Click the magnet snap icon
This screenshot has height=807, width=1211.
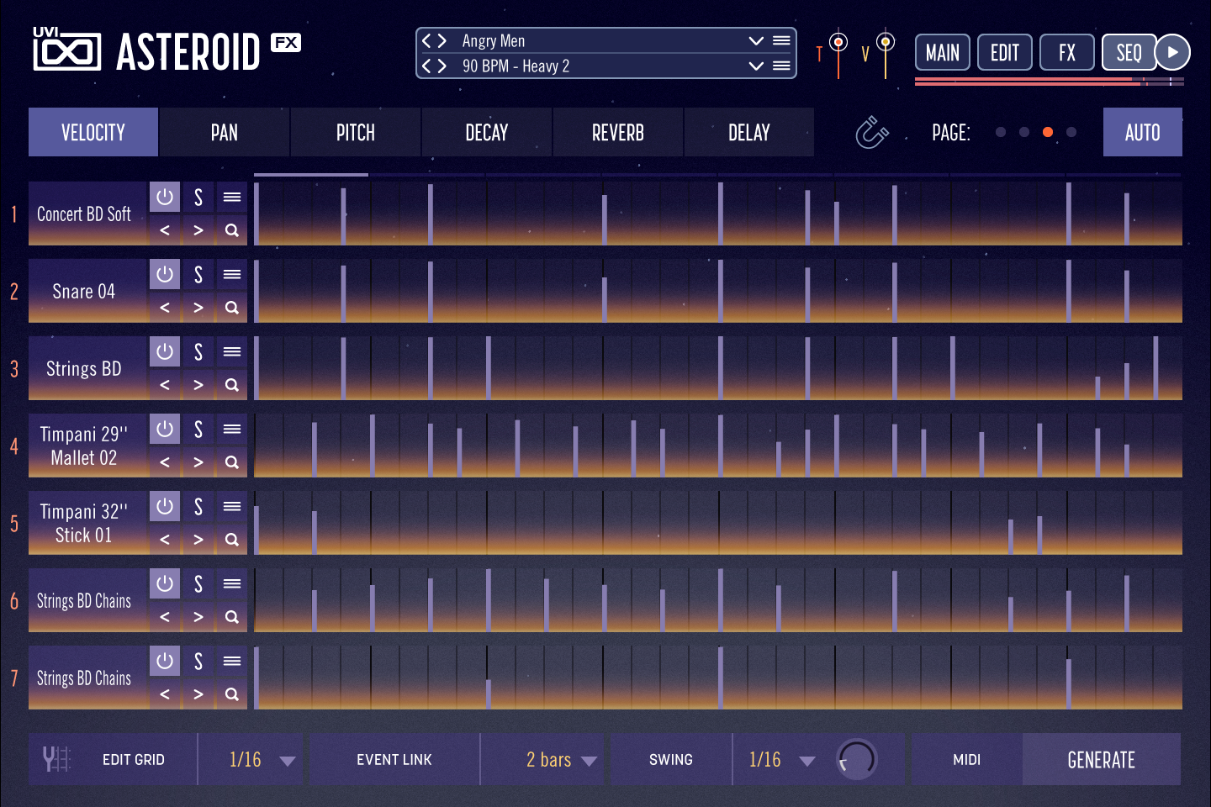[x=871, y=132]
